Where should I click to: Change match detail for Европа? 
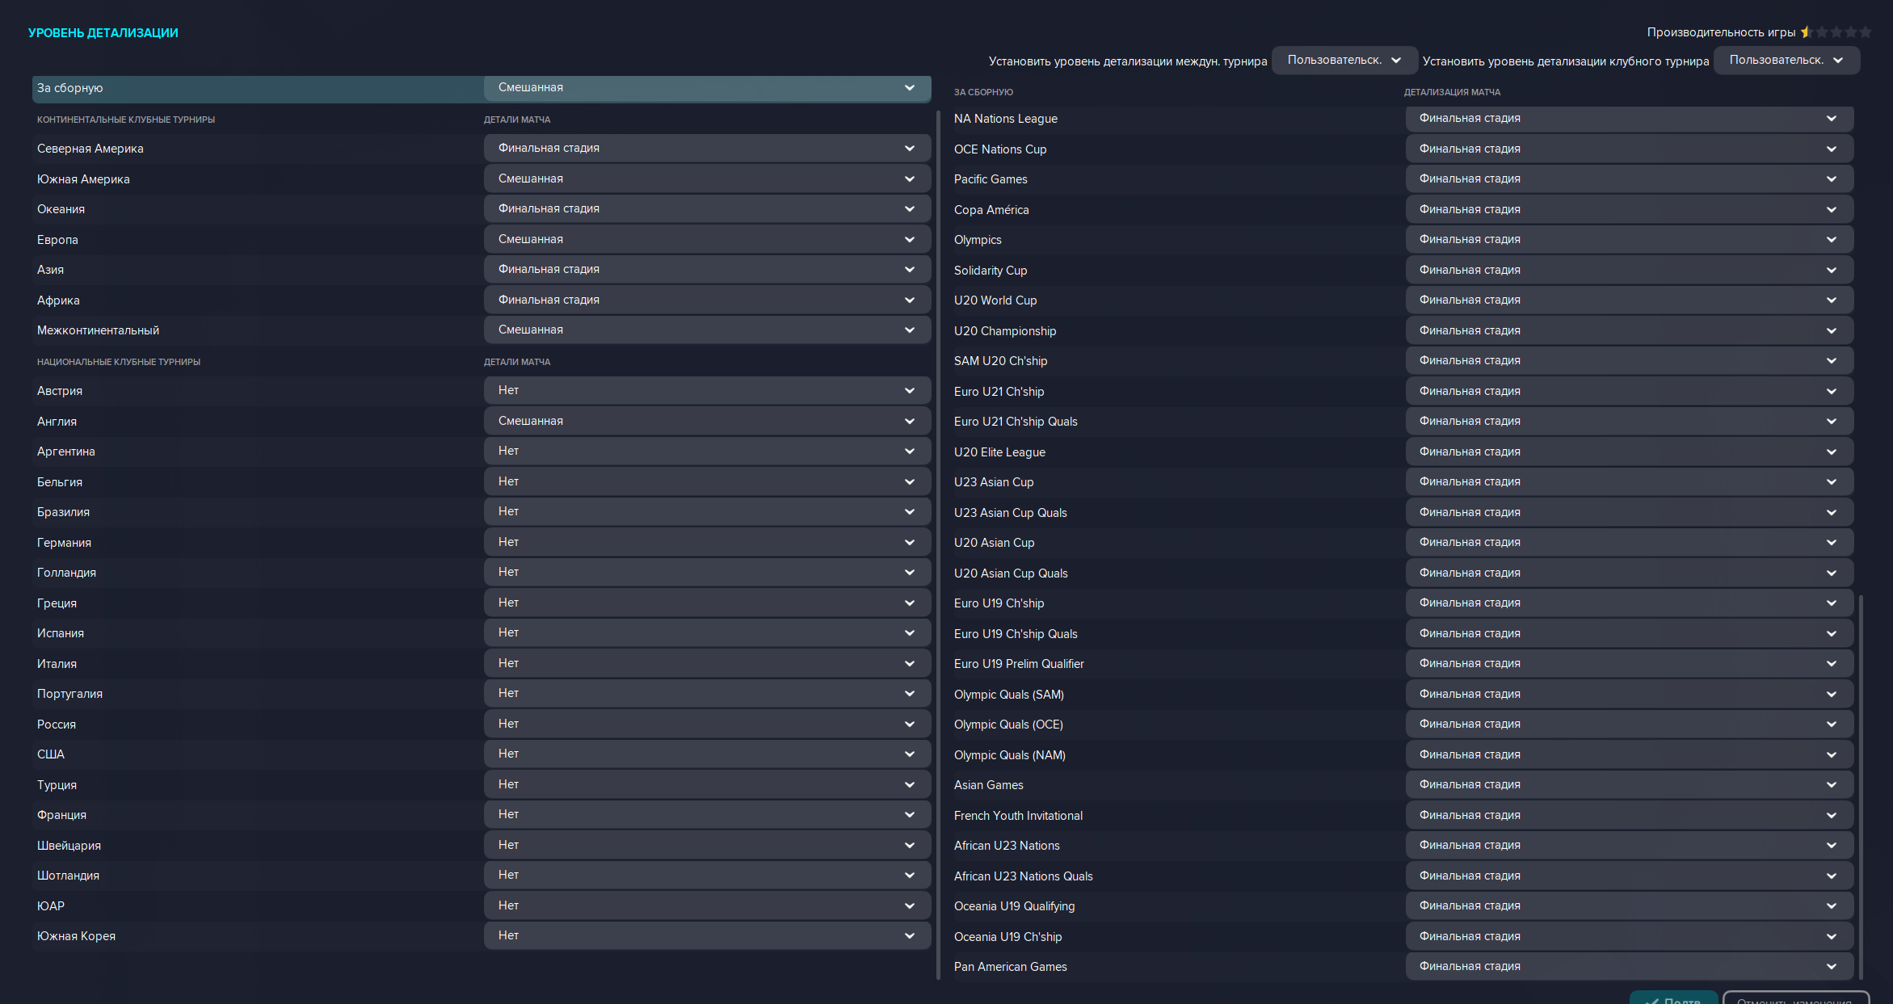click(x=706, y=240)
